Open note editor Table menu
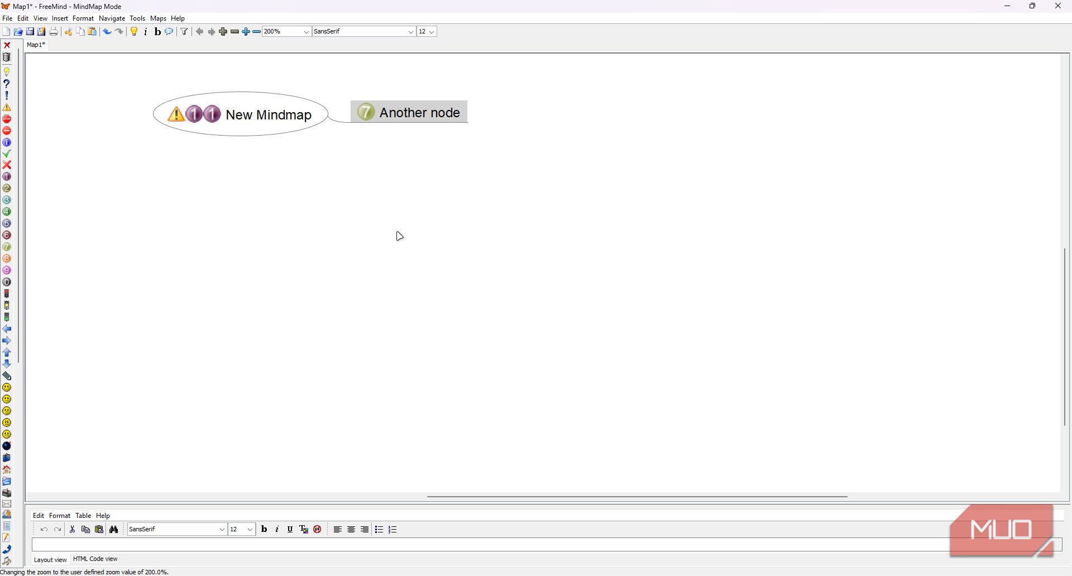The image size is (1072, 576). point(83,516)
